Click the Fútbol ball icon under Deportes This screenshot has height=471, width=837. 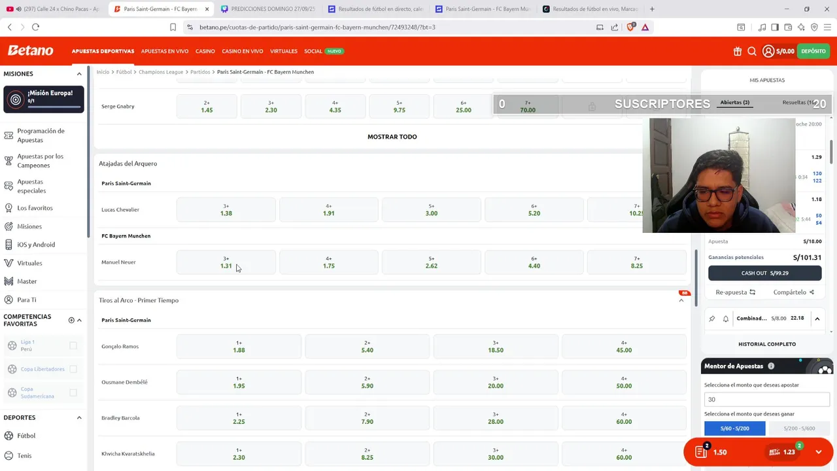point(9,436)
